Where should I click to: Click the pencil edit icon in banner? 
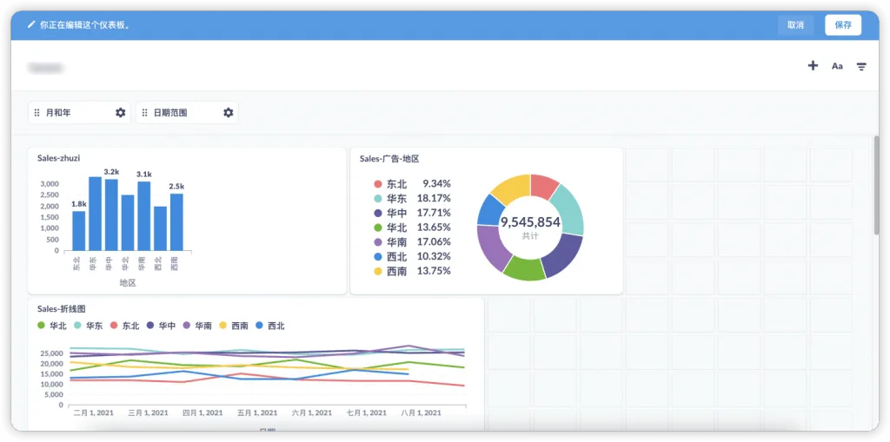[x=31, y=25]
